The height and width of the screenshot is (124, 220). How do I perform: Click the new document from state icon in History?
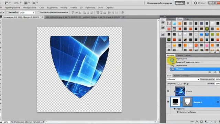click(210, 72)
